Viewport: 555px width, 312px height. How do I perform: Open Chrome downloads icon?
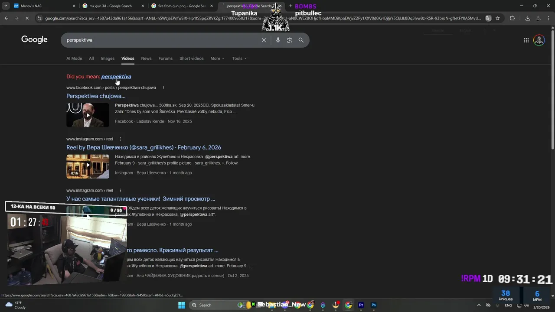coord(528,18)
